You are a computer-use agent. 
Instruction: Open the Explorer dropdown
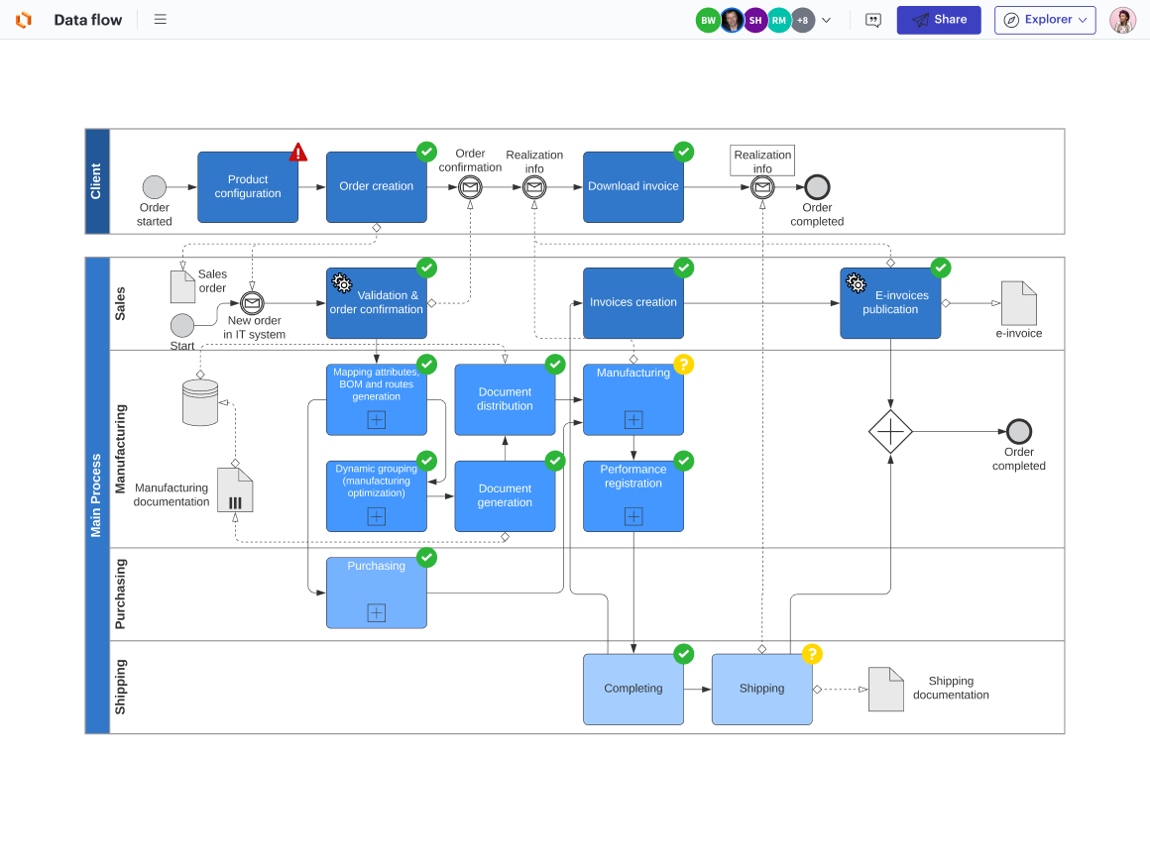point(1044,20)
